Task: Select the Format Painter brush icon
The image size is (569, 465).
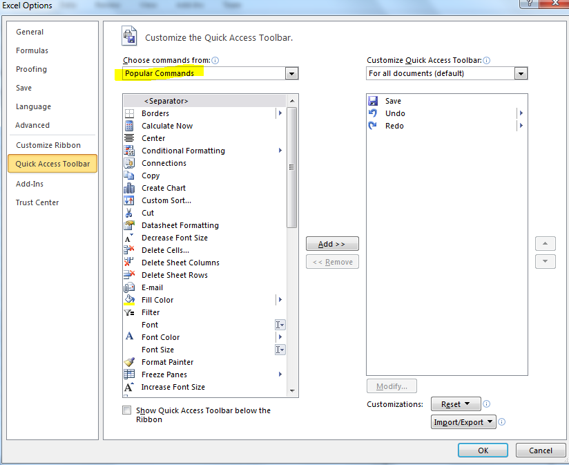Action: tap(129, 362)
